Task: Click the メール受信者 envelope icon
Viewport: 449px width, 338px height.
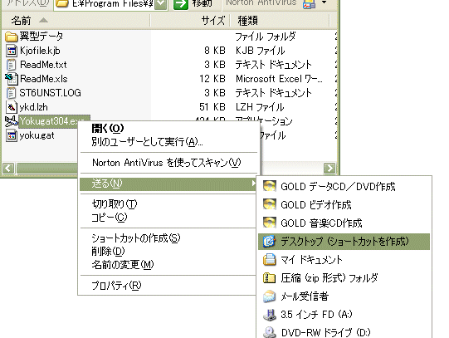Action: pyautogui.click(x=270, y=296)
